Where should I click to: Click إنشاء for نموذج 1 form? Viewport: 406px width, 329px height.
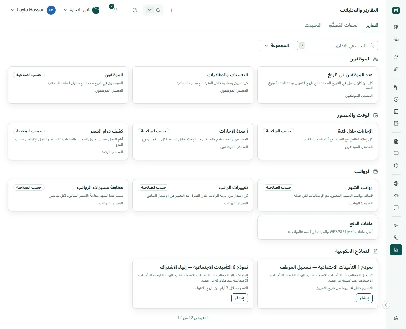tap(364, 298)
